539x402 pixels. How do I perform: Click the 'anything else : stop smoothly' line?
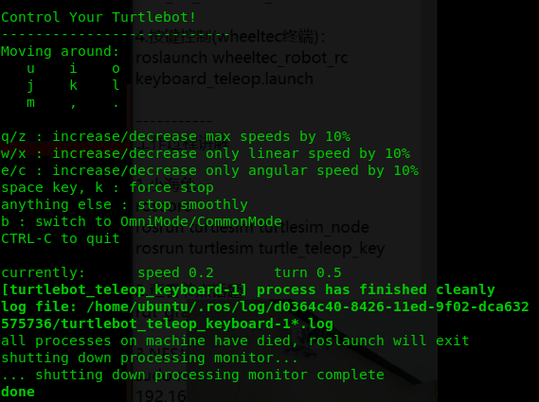124,204
